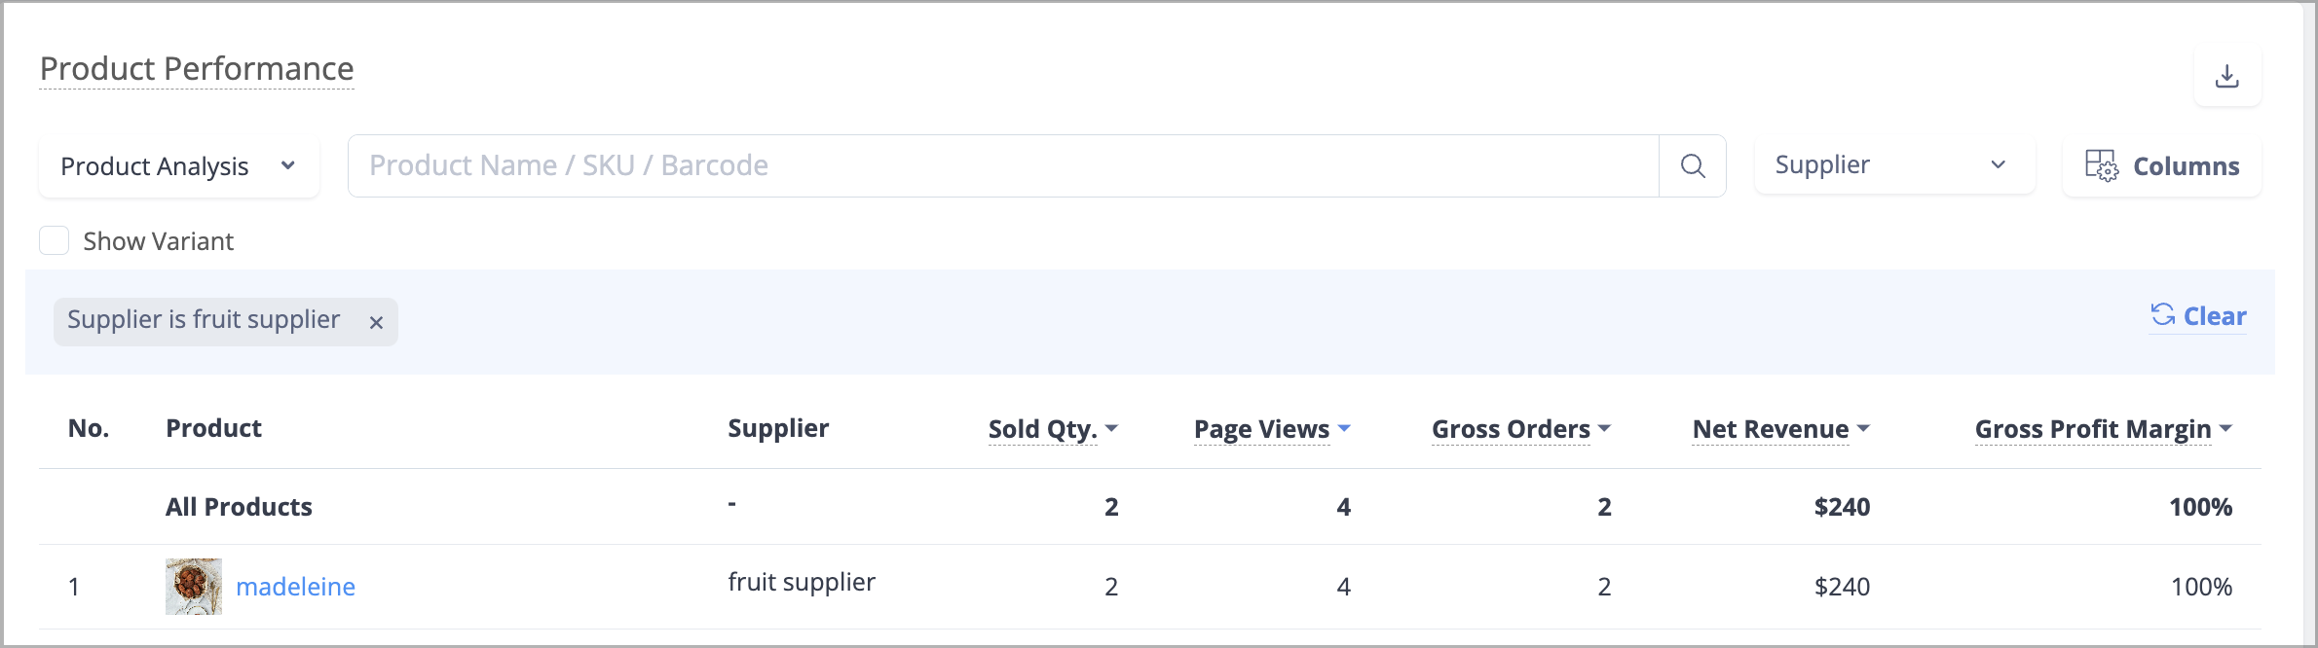The image size is (2318, 648).
Task: Open the madeleine product link
Action: (295, 587)
